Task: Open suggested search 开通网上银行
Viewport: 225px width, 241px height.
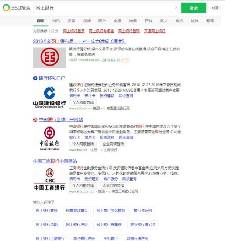Action: pos(155,31)
